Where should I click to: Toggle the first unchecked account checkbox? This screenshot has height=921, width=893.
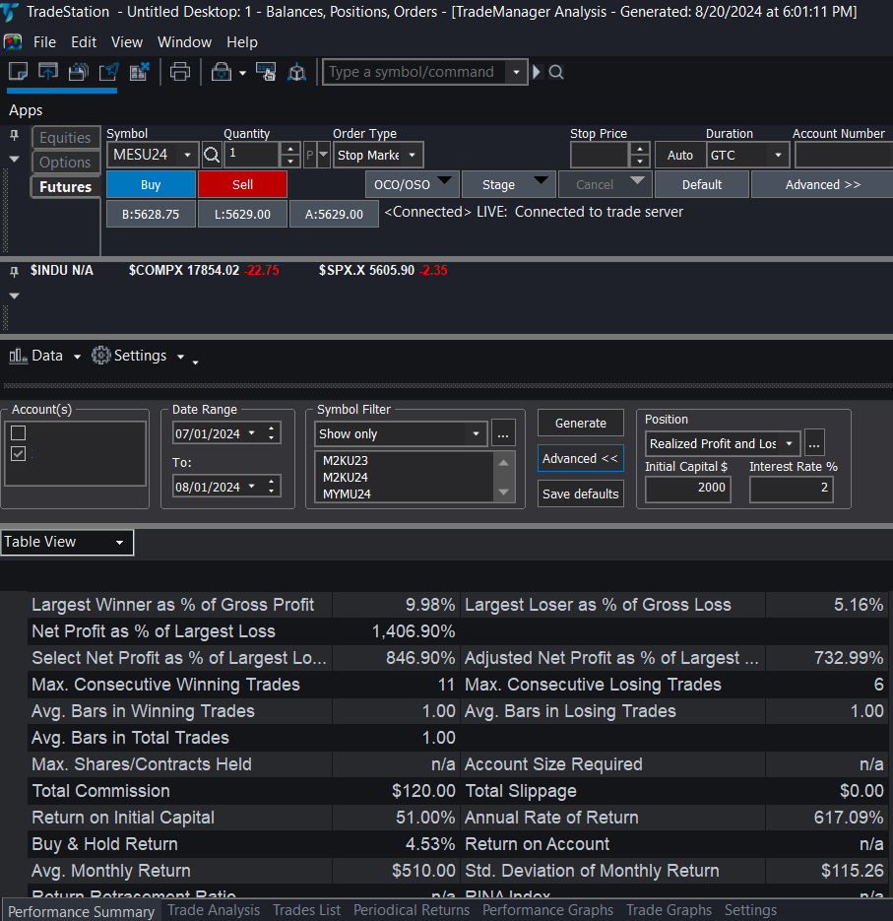tap(18, 432)
